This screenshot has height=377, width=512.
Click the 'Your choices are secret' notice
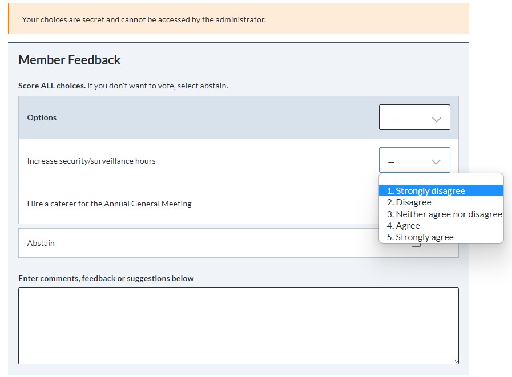[x=239, y=19]
